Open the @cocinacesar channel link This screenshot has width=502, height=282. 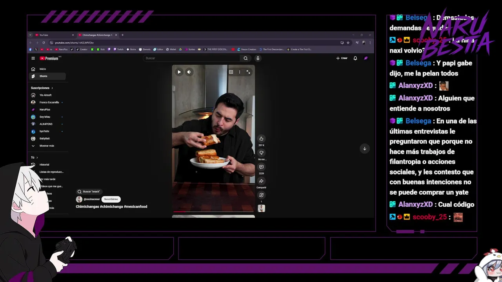tap(92, 199)
